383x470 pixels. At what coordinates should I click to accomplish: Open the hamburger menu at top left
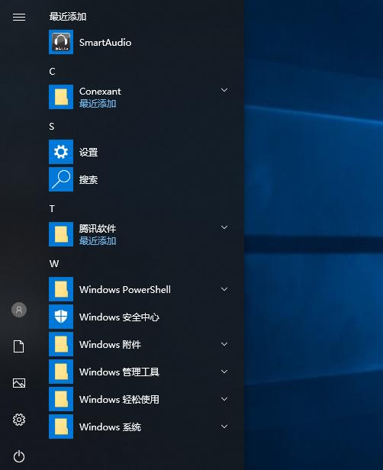coord(19,17)
